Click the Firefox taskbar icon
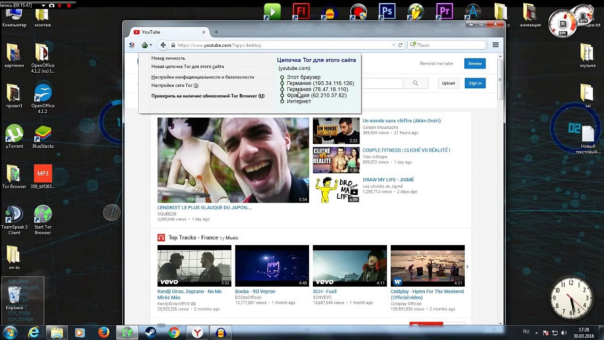The image size is (604, 340). pyautogui.click(x=104, y=332)
